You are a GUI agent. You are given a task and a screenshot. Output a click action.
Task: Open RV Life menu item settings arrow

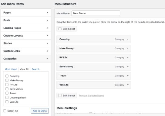[x=128, y=57]
